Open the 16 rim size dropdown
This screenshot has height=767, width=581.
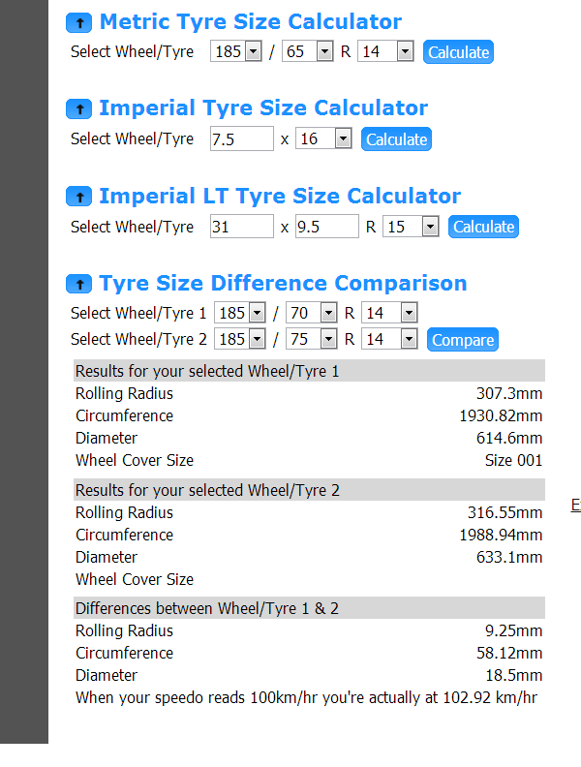point(323,138)
